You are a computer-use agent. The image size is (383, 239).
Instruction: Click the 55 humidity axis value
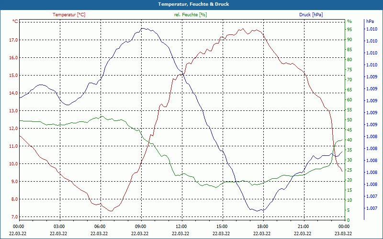point(349,110)
